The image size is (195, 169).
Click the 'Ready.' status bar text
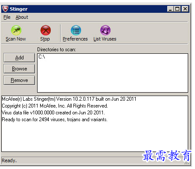coord(9,160)
